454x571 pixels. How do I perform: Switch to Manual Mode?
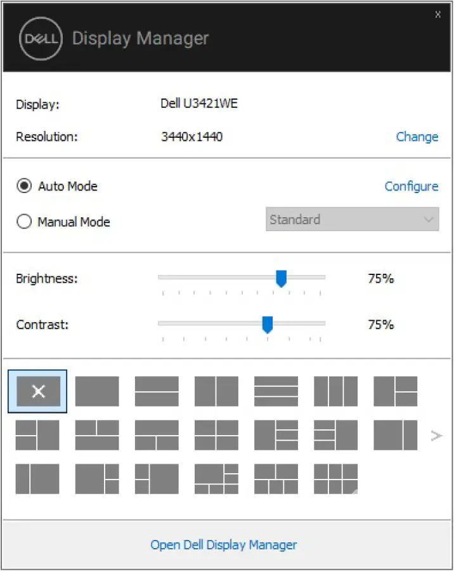24,222
